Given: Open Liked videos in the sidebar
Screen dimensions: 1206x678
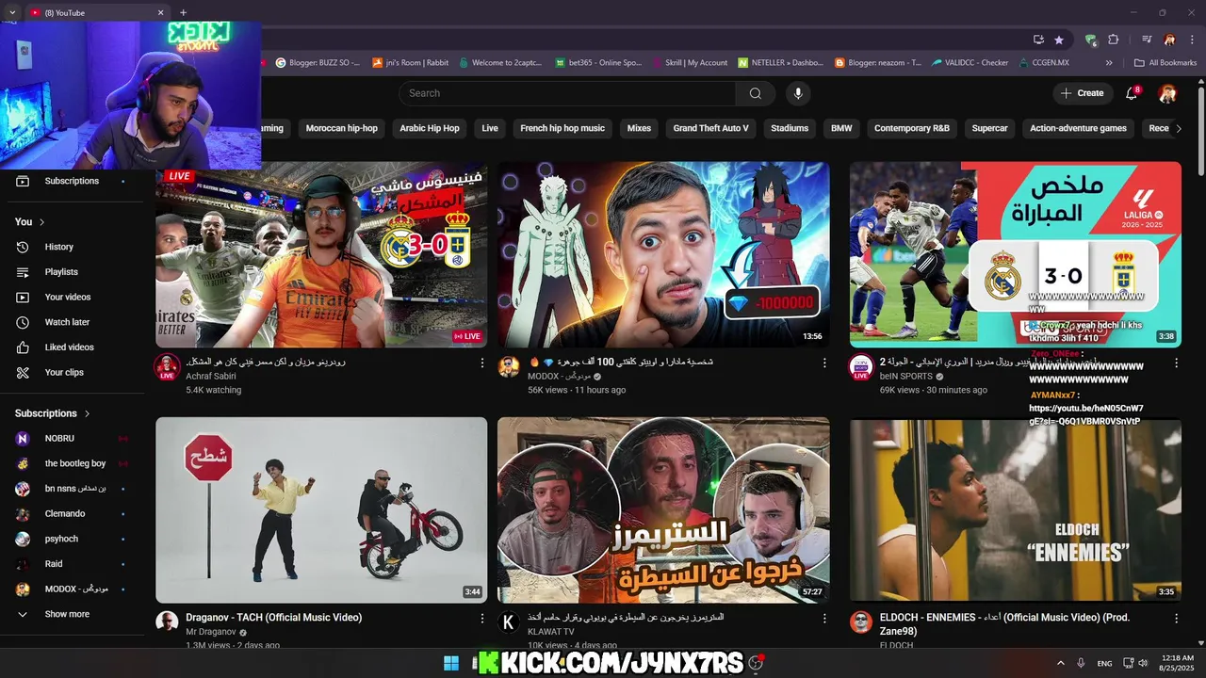Looking at the screenshot, I should click(72, 347).
